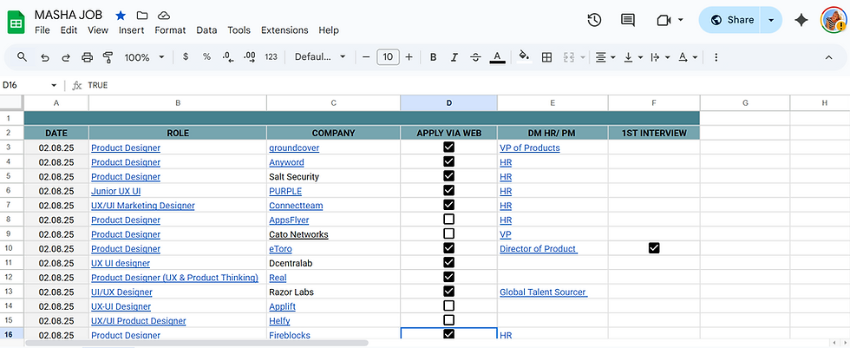The width and height of the screenshot is (850, 348).
Task: Open the borders tool
Action: 547,57
